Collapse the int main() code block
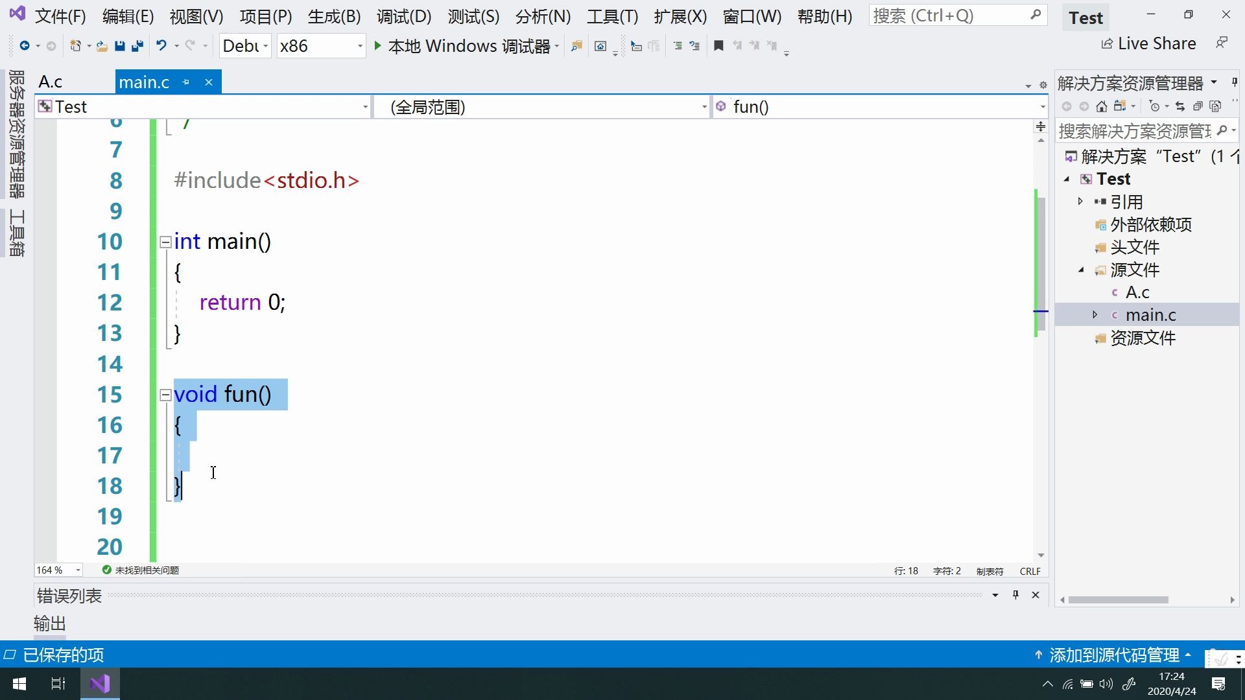Viewport: 1245px width, 700px height. click(165, 241)
